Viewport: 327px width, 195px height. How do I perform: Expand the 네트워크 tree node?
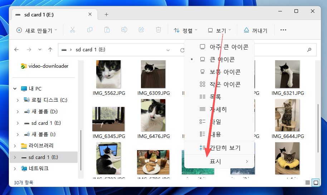[15, 169]
